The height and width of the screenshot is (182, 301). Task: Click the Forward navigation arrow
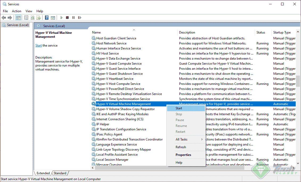(10, 18)
